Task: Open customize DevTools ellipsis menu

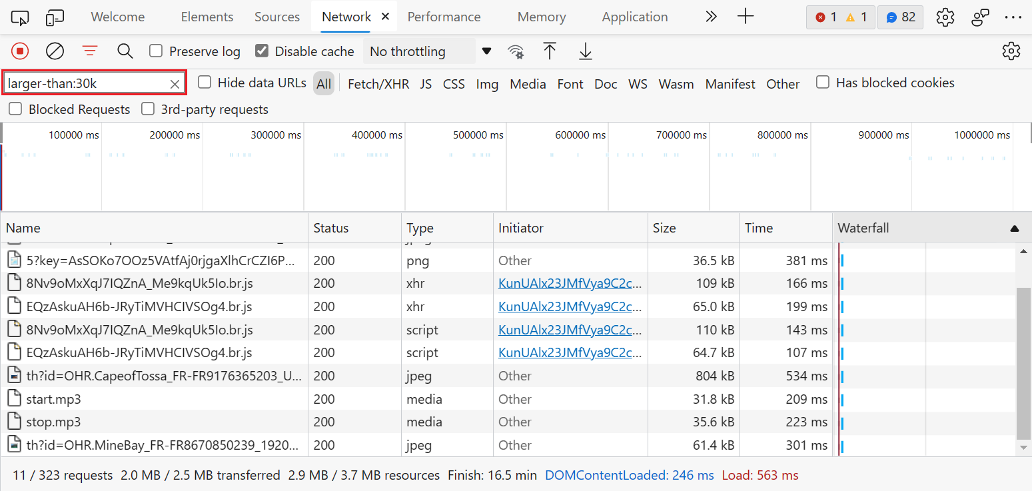Action: (x=1013, y=17)
